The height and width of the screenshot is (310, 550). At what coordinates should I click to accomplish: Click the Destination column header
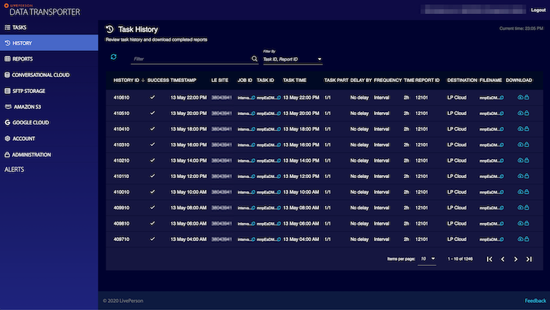tap(462, 81)
